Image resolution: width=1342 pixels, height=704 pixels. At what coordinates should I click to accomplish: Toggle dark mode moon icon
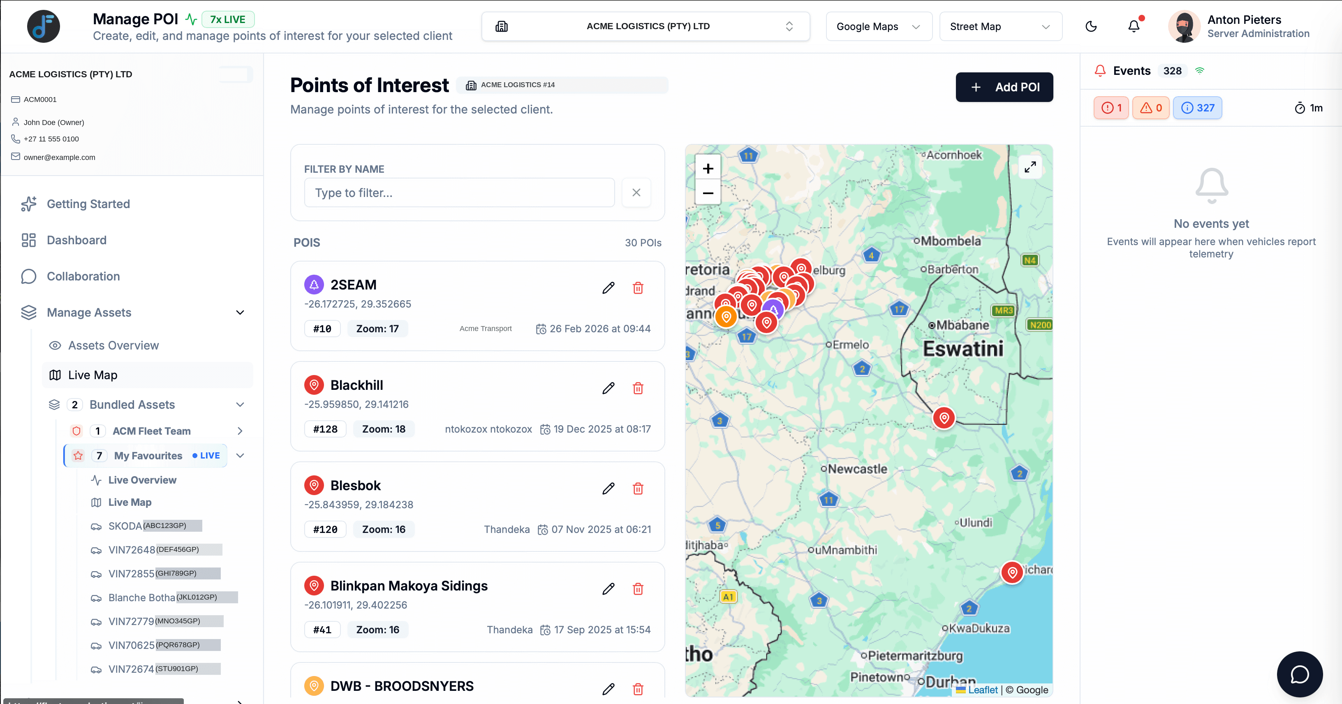tap(1091, 27)
